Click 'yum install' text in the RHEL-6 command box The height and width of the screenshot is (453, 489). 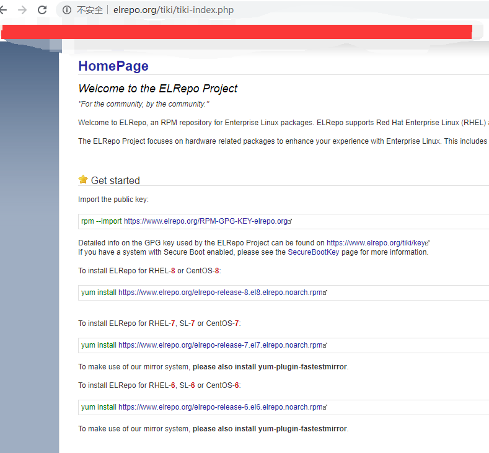coord(99,407)
